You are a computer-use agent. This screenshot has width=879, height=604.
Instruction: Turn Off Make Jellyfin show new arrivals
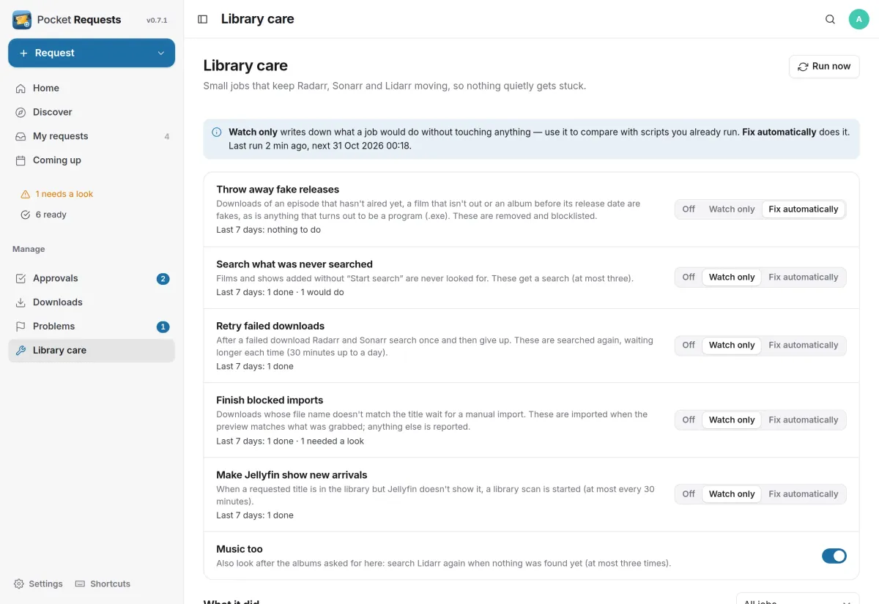[x=689, y=494]
